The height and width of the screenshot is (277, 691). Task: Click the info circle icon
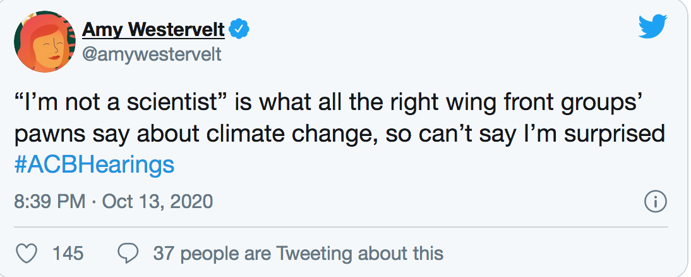click(x=655, y=202)
